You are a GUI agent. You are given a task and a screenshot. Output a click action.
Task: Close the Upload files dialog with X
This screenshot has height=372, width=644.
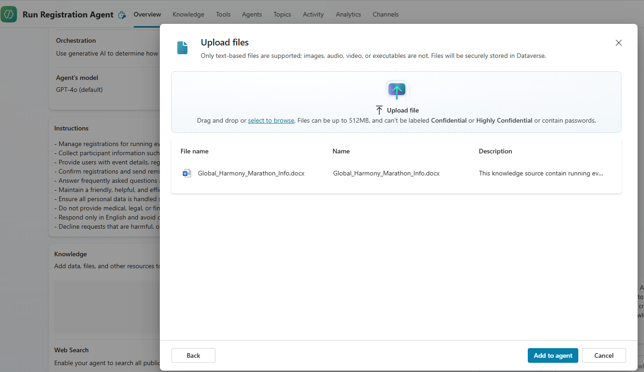[618, 43]
